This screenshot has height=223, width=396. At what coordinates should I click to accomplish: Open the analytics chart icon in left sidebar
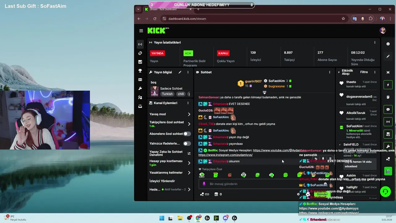click(140, 62)
